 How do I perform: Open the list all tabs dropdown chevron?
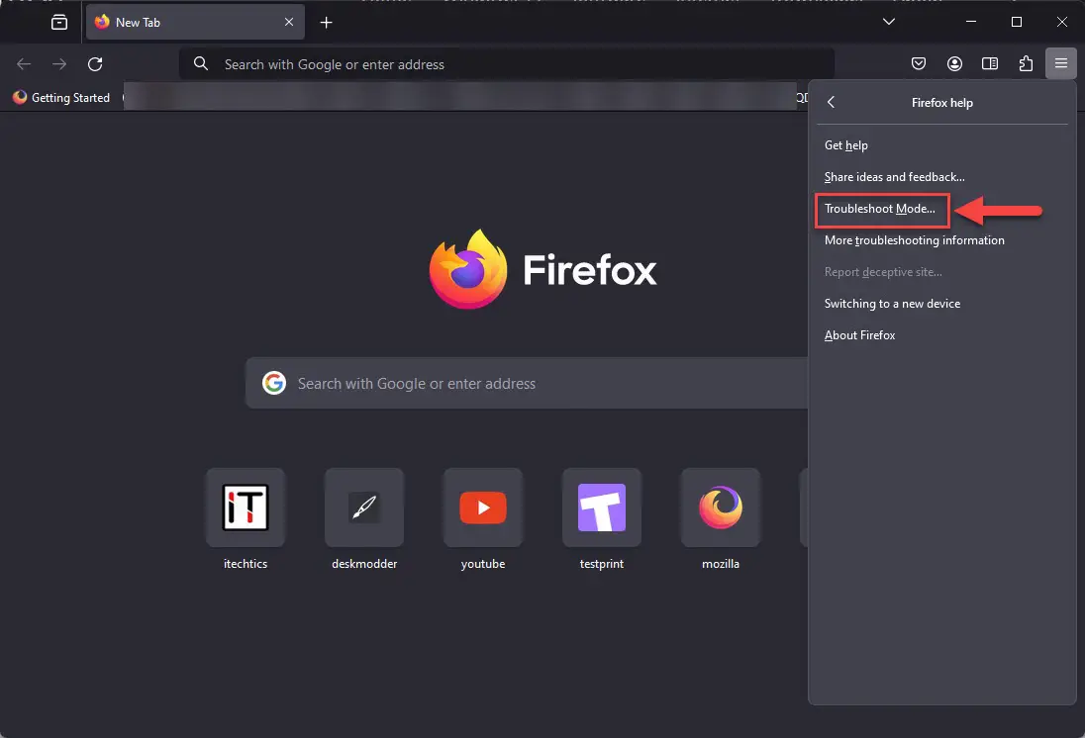click(x=888, y=21)
